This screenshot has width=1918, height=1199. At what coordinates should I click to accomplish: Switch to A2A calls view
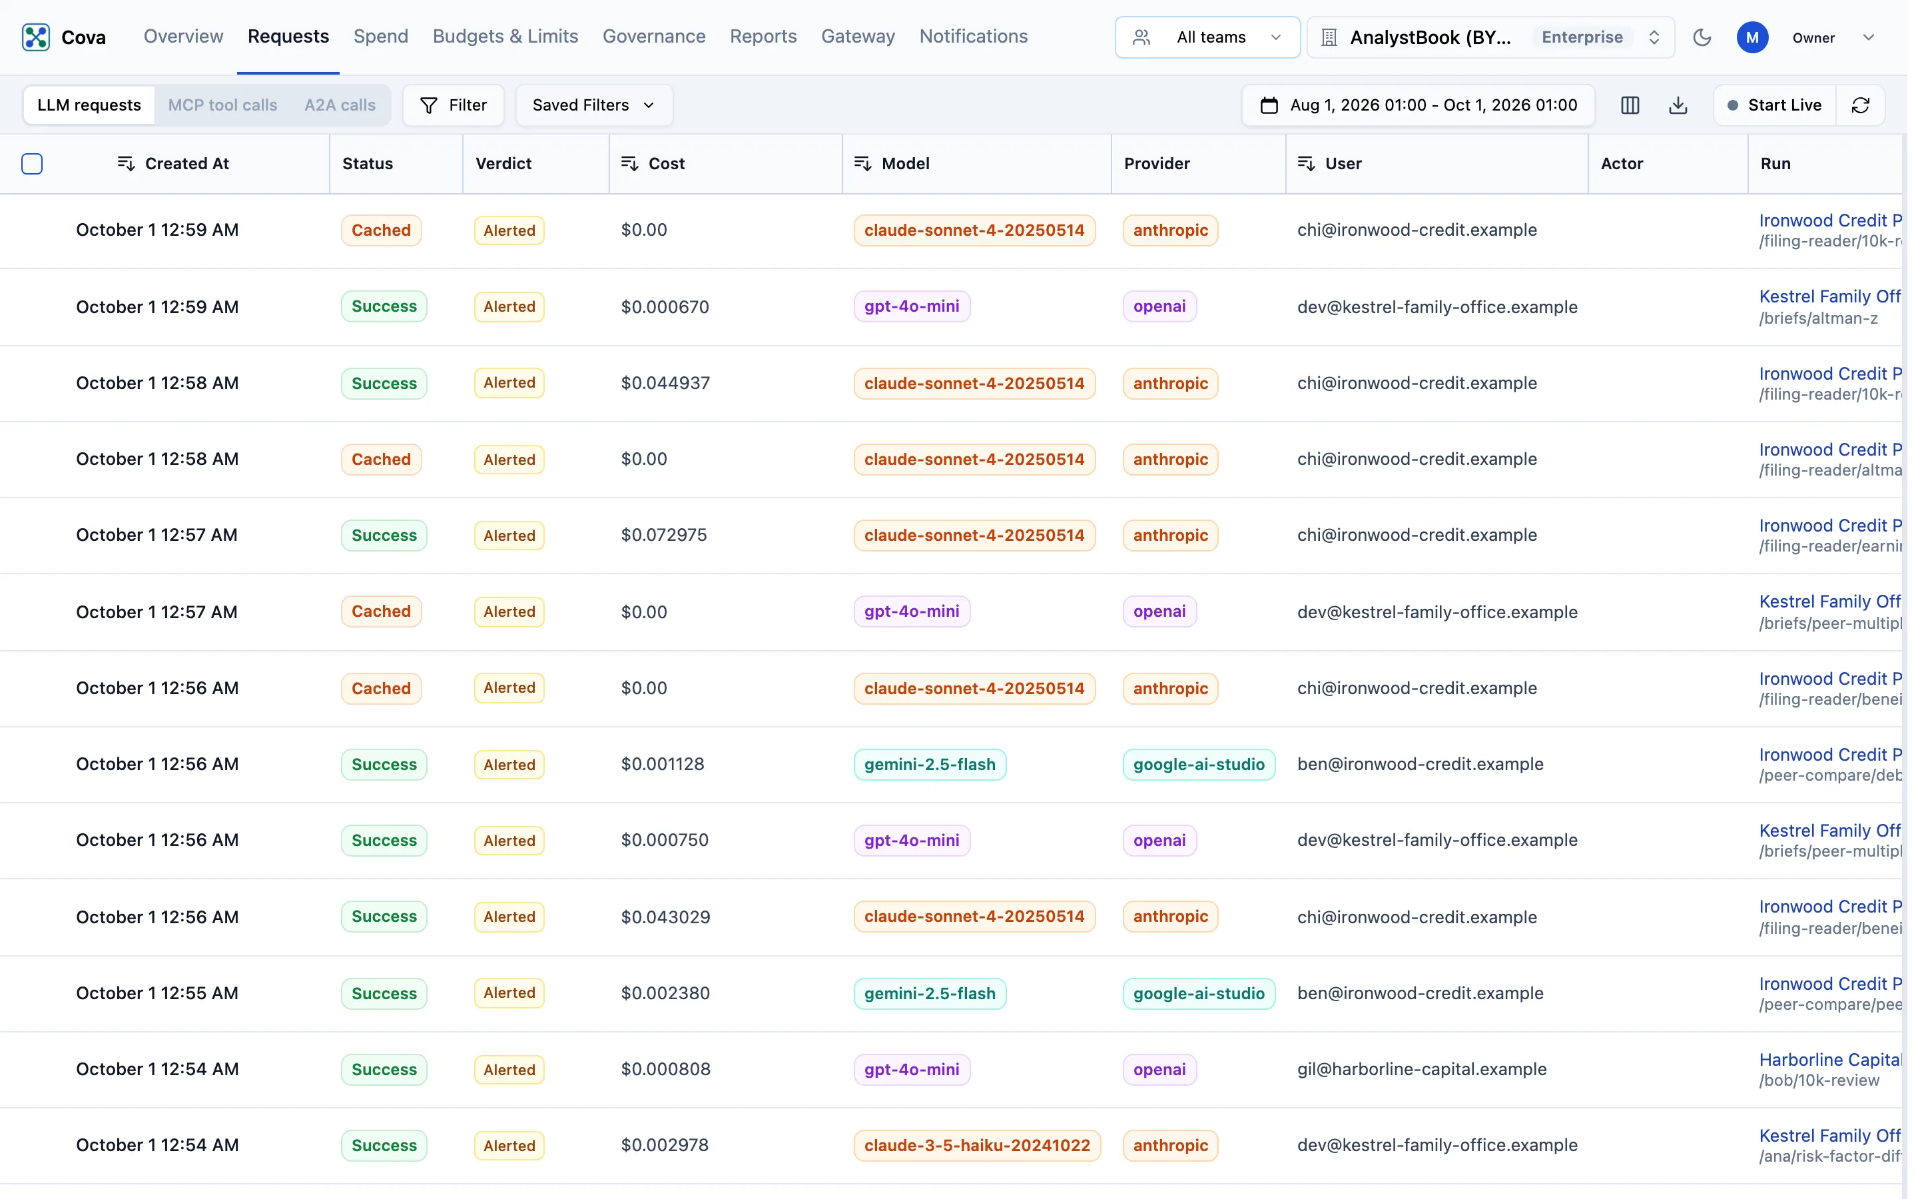pos(339,105)
